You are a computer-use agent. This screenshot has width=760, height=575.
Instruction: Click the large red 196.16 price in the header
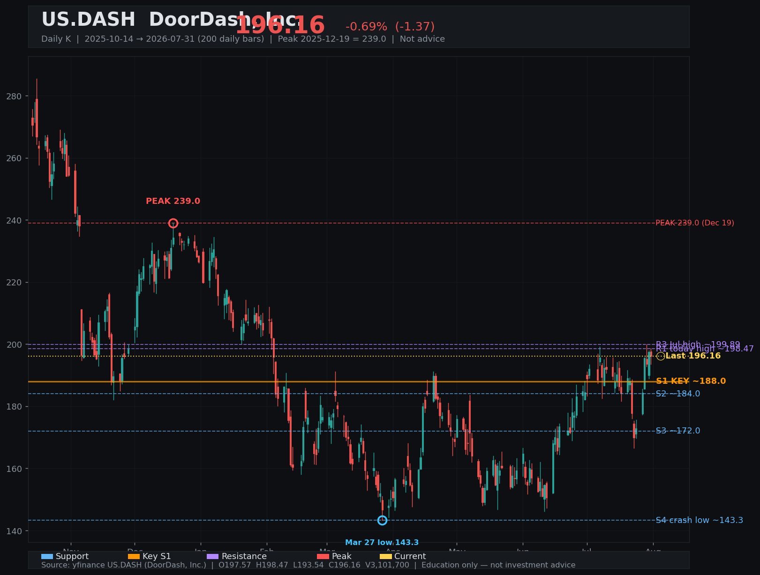(x=280, y=25)
